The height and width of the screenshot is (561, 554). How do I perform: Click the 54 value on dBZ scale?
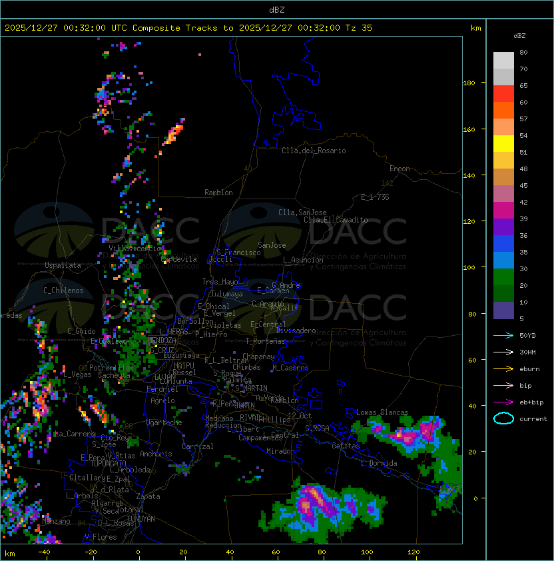point(523,136)
